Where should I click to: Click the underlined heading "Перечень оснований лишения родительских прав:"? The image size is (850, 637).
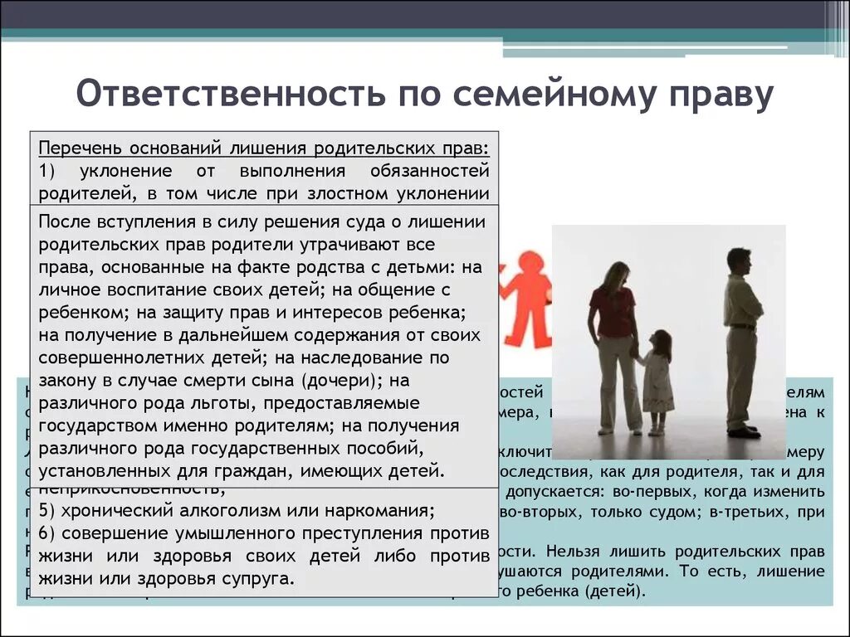264,148
